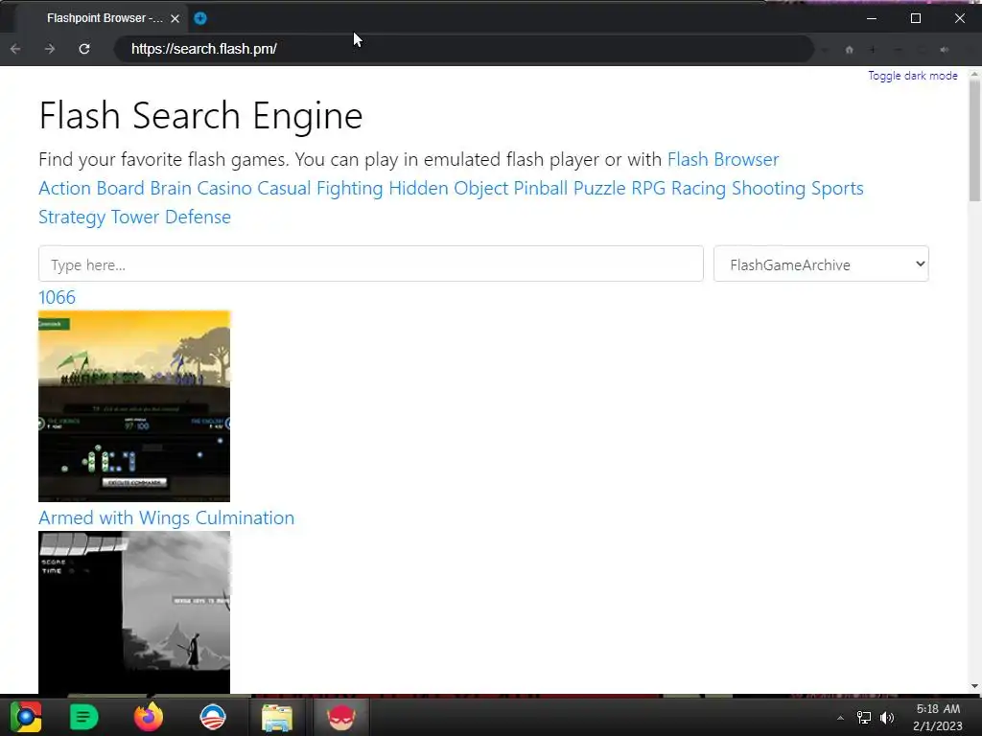The image size is (982, 736).
Task: Show hidden system tray icons
Action: (840, 718)
